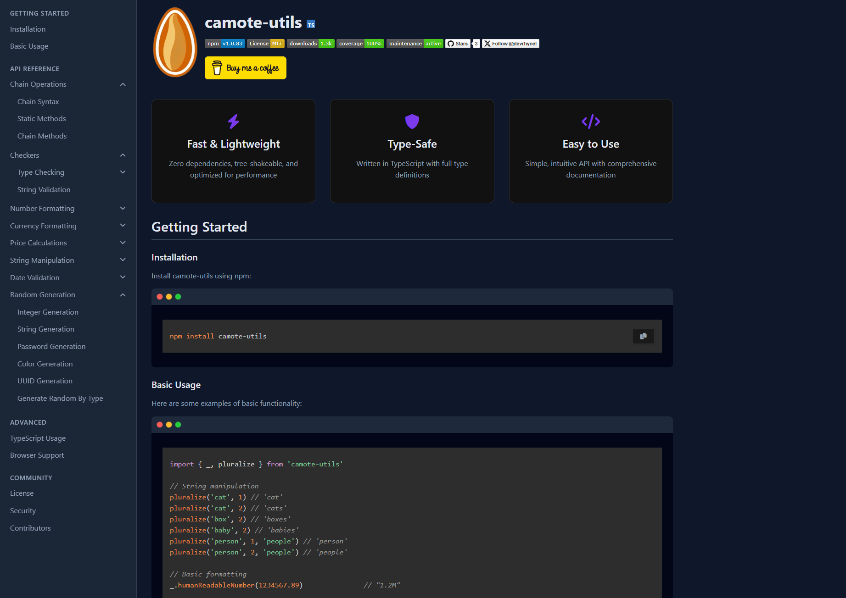Click the Installation section heading
This screenshot has height=598, width=846.
pyautogui.click(x=174, y=257)
